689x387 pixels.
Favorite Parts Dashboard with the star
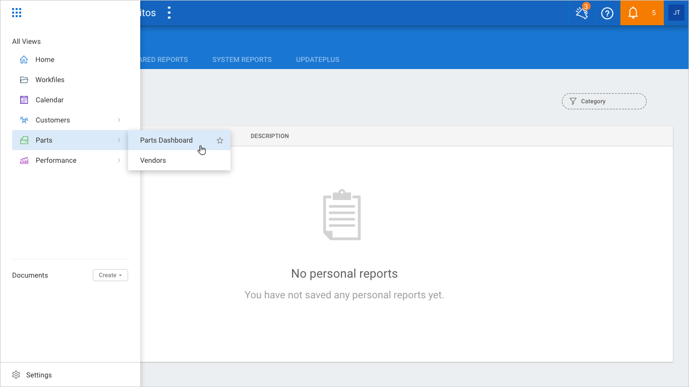[220, 141]
